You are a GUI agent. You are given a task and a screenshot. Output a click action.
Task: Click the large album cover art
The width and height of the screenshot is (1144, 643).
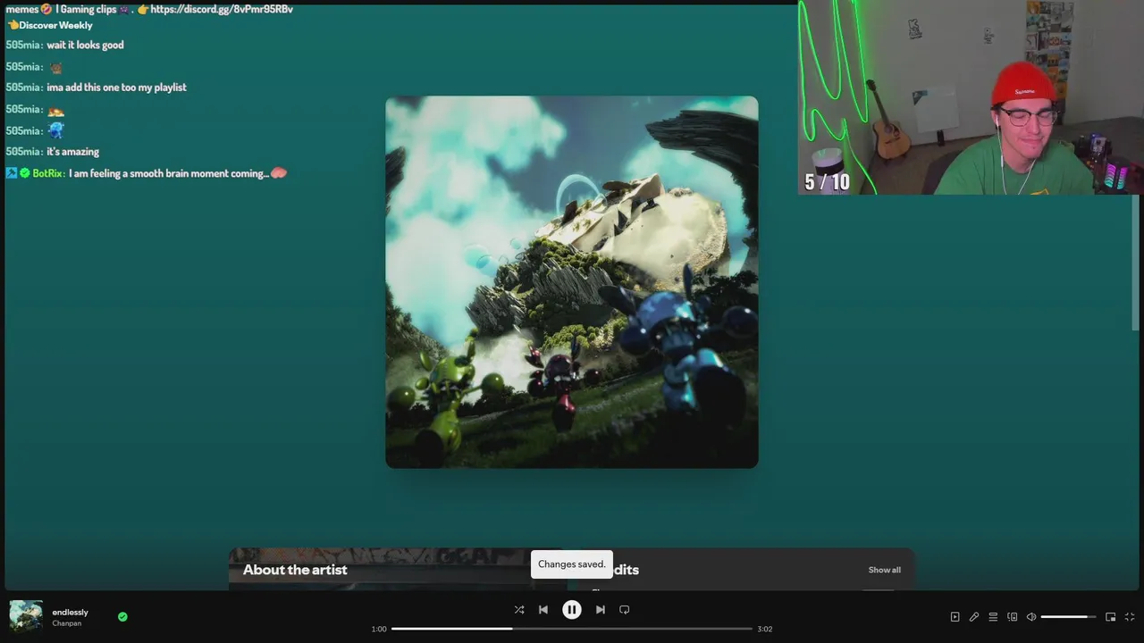[x=572, y=282]
